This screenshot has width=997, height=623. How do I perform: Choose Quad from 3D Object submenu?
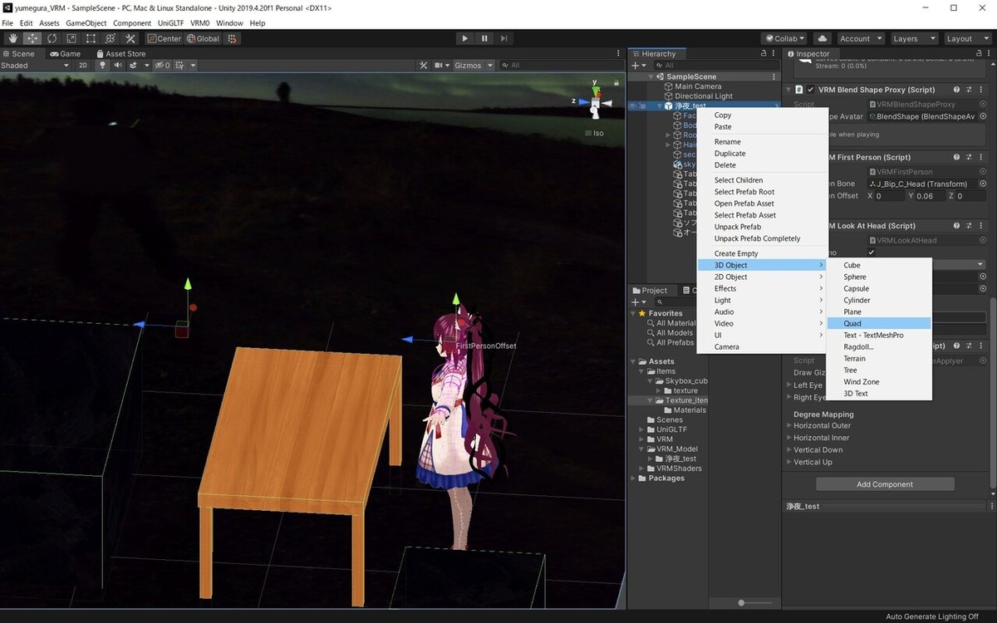(x=879, y=323)
